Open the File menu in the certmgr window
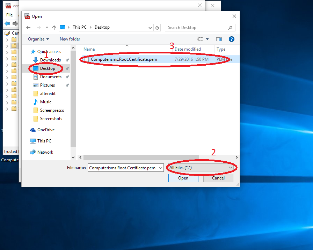The width and height of the screenshot is (313, 250). 9,15
